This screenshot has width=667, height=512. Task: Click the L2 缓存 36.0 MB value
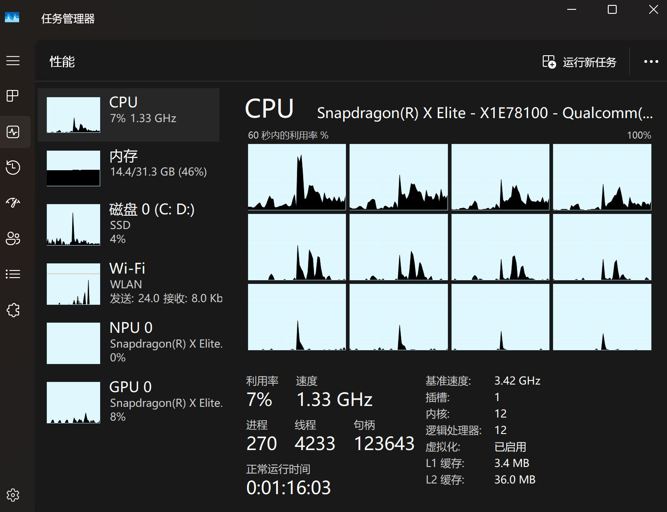pos(515,479)
